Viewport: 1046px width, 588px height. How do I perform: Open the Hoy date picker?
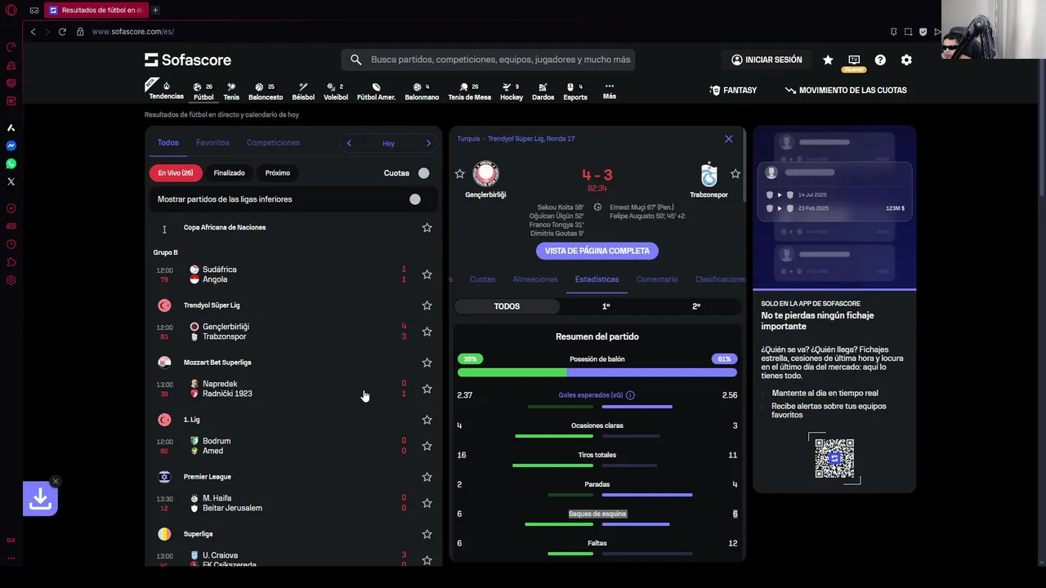(x=388, y=143)
